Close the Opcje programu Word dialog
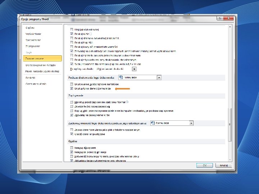 pyautogui.click(x=228, y=18)
